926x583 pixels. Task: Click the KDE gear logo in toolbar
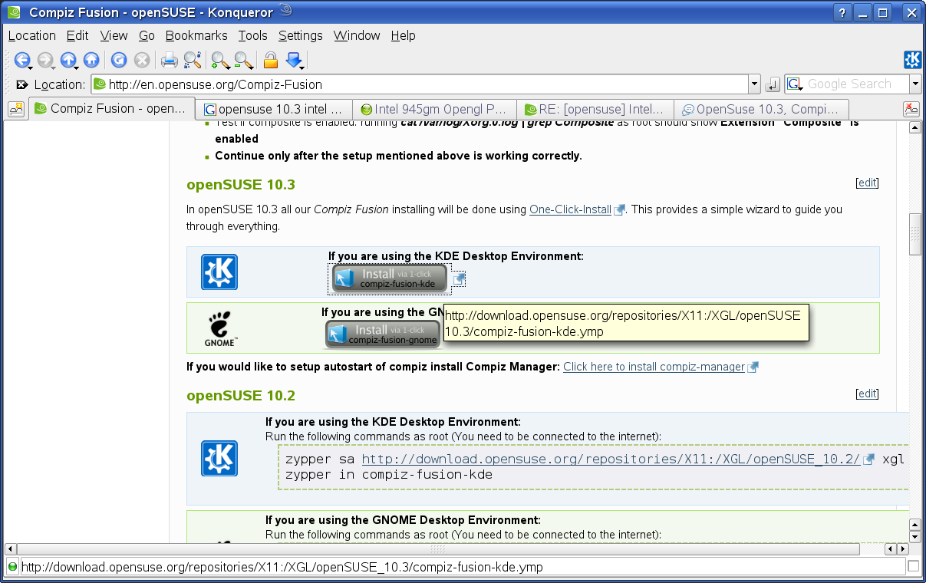point(912,60)
